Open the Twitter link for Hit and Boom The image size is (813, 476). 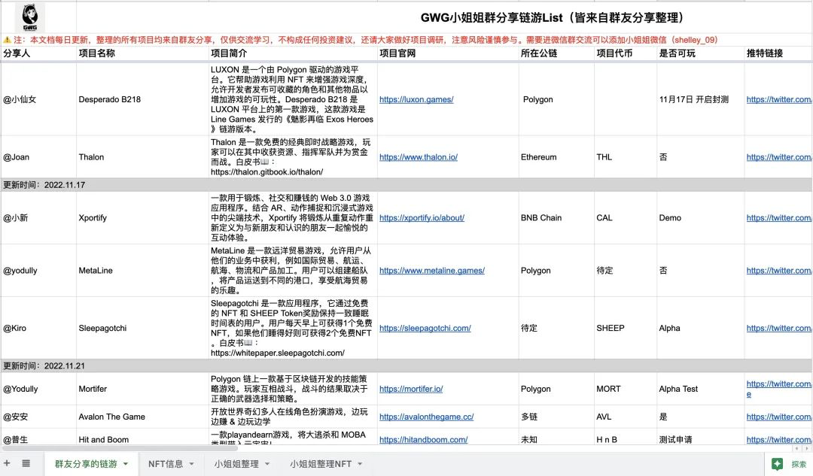(x=779, y=440)
